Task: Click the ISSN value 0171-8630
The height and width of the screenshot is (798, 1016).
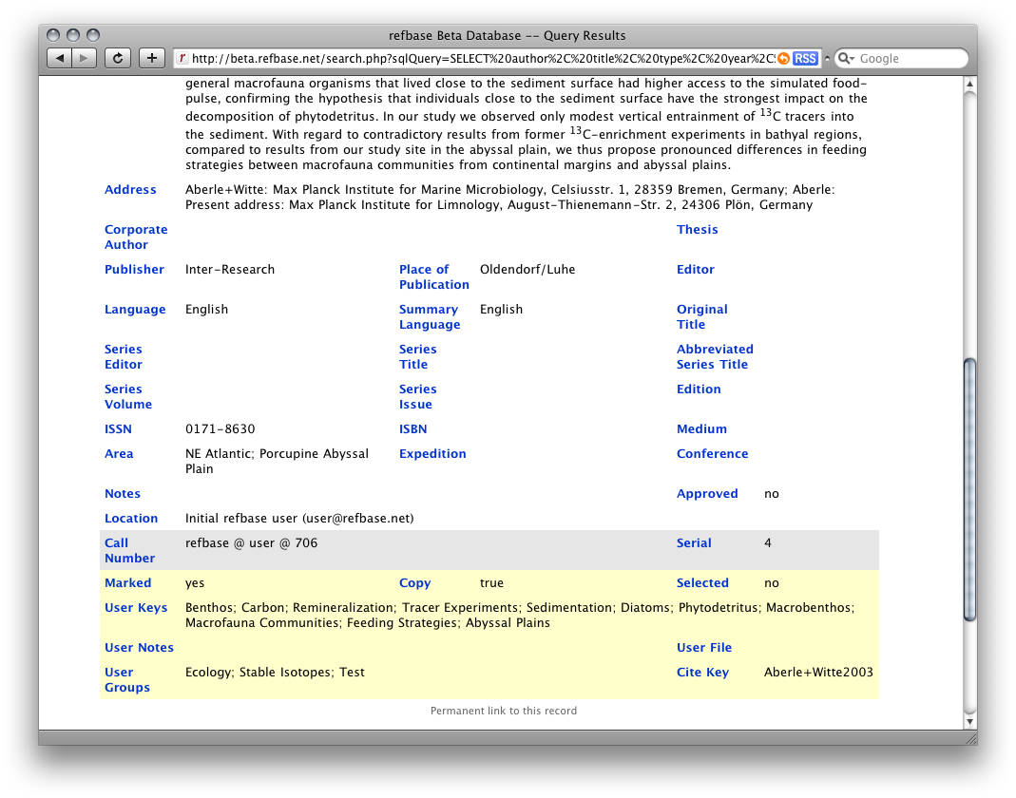Action: [x=220, y=429]
